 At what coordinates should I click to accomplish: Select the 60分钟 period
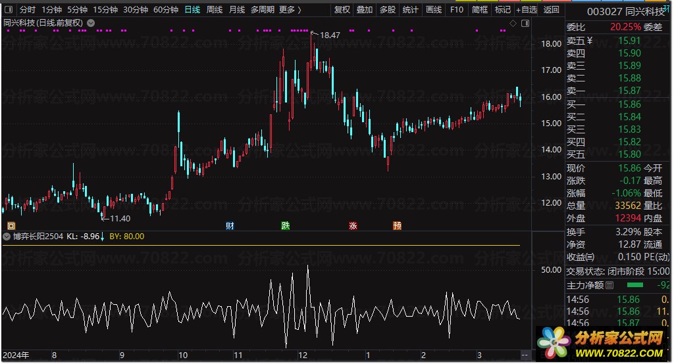[166, 10]
